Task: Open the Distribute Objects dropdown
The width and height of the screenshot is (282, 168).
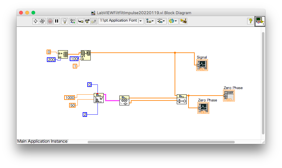Action: [161, 21]
